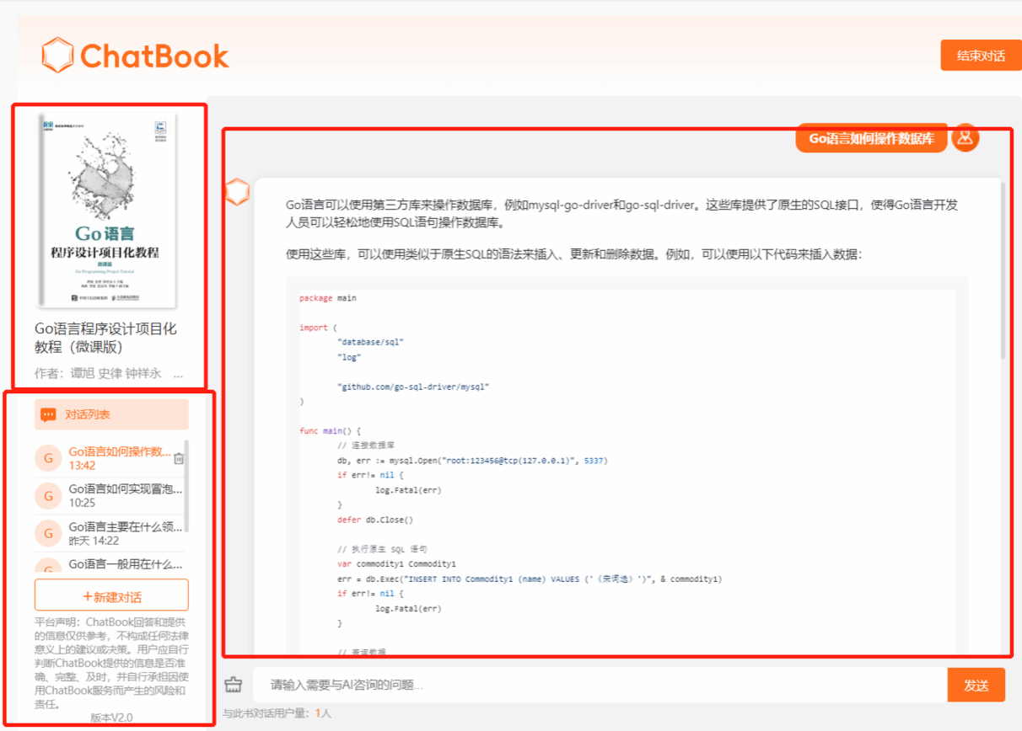Image resolution: width=1022 pixels, height=731 pixels.
Task: Click the user avatar icon beside question
Action: [x=965, y=137]
